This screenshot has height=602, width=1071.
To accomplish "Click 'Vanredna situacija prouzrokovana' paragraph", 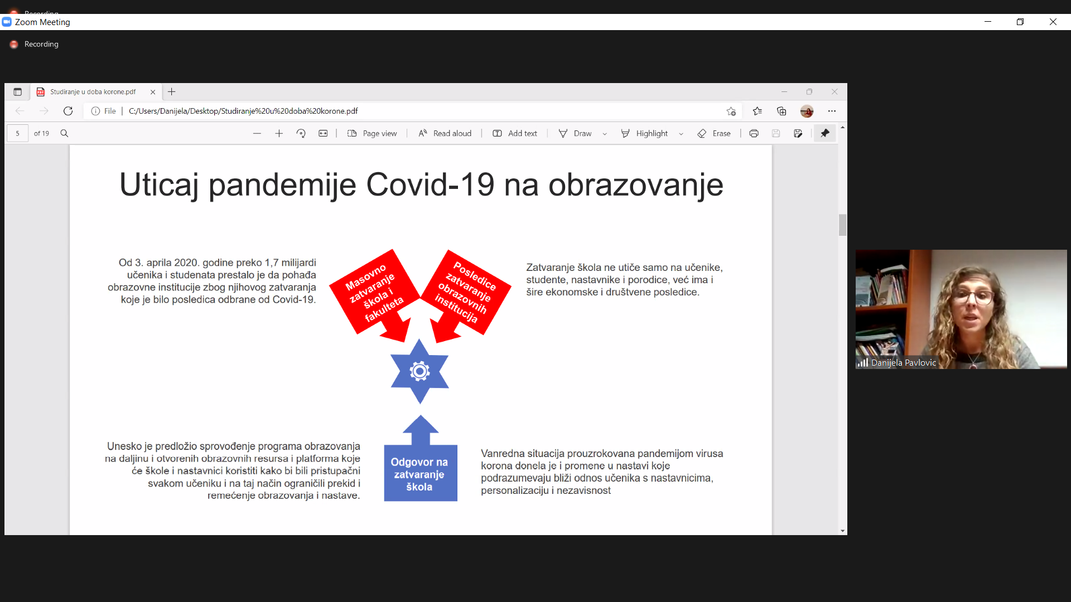I will point(602,472).
